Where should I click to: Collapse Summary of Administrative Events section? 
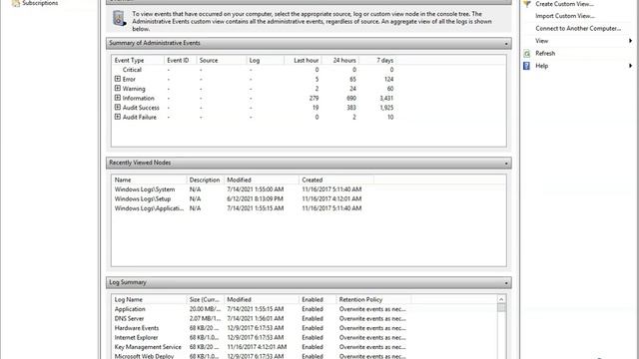506,44
